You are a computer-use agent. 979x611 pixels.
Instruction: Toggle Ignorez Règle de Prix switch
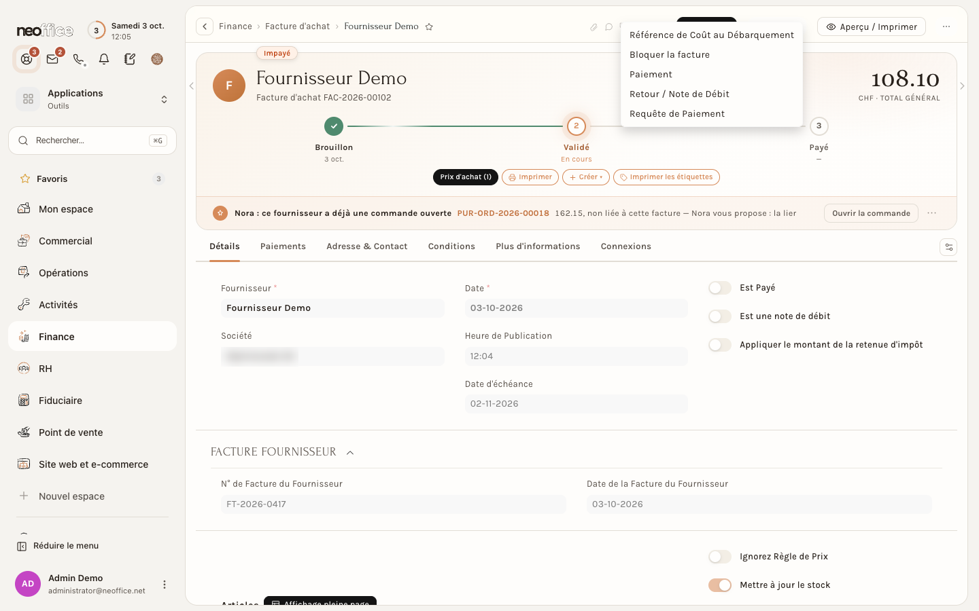(720, 557)
